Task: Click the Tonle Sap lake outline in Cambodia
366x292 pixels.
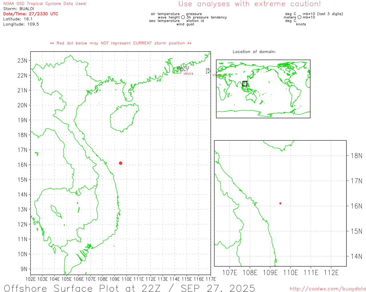Action: [x=55, y=211]
